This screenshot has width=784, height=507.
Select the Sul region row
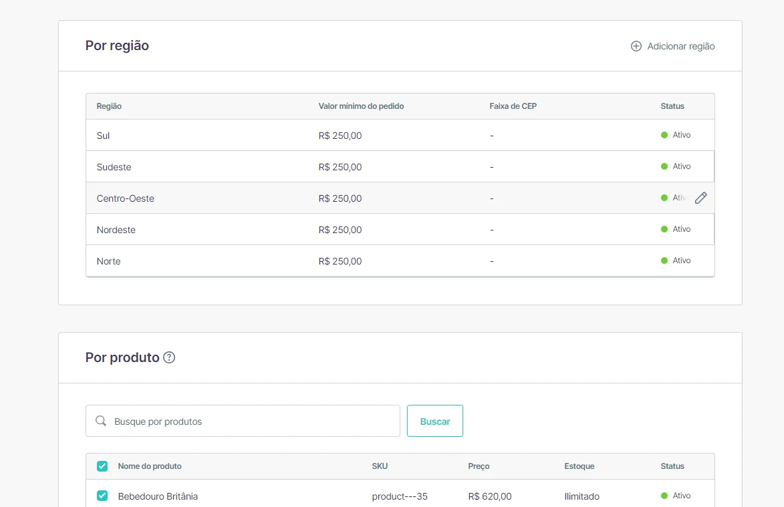point(400,135)
